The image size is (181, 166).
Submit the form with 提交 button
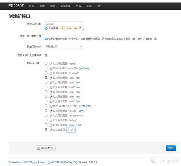click(171, 148)
